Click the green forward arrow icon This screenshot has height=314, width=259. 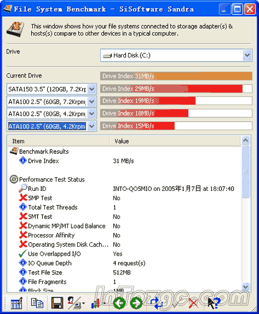coord(136,303)
